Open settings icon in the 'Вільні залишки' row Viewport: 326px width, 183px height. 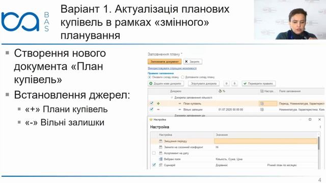[262, 109]
